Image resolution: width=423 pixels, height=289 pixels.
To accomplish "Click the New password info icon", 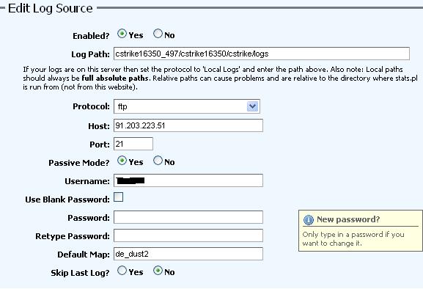I will point(309,220).
